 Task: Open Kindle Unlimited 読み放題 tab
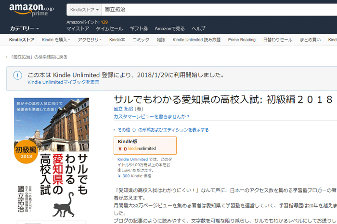196,40
